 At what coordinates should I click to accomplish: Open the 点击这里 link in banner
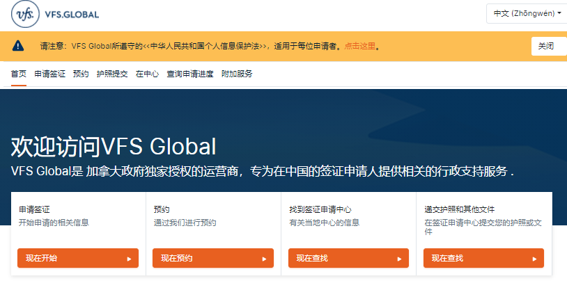(360, 46)
